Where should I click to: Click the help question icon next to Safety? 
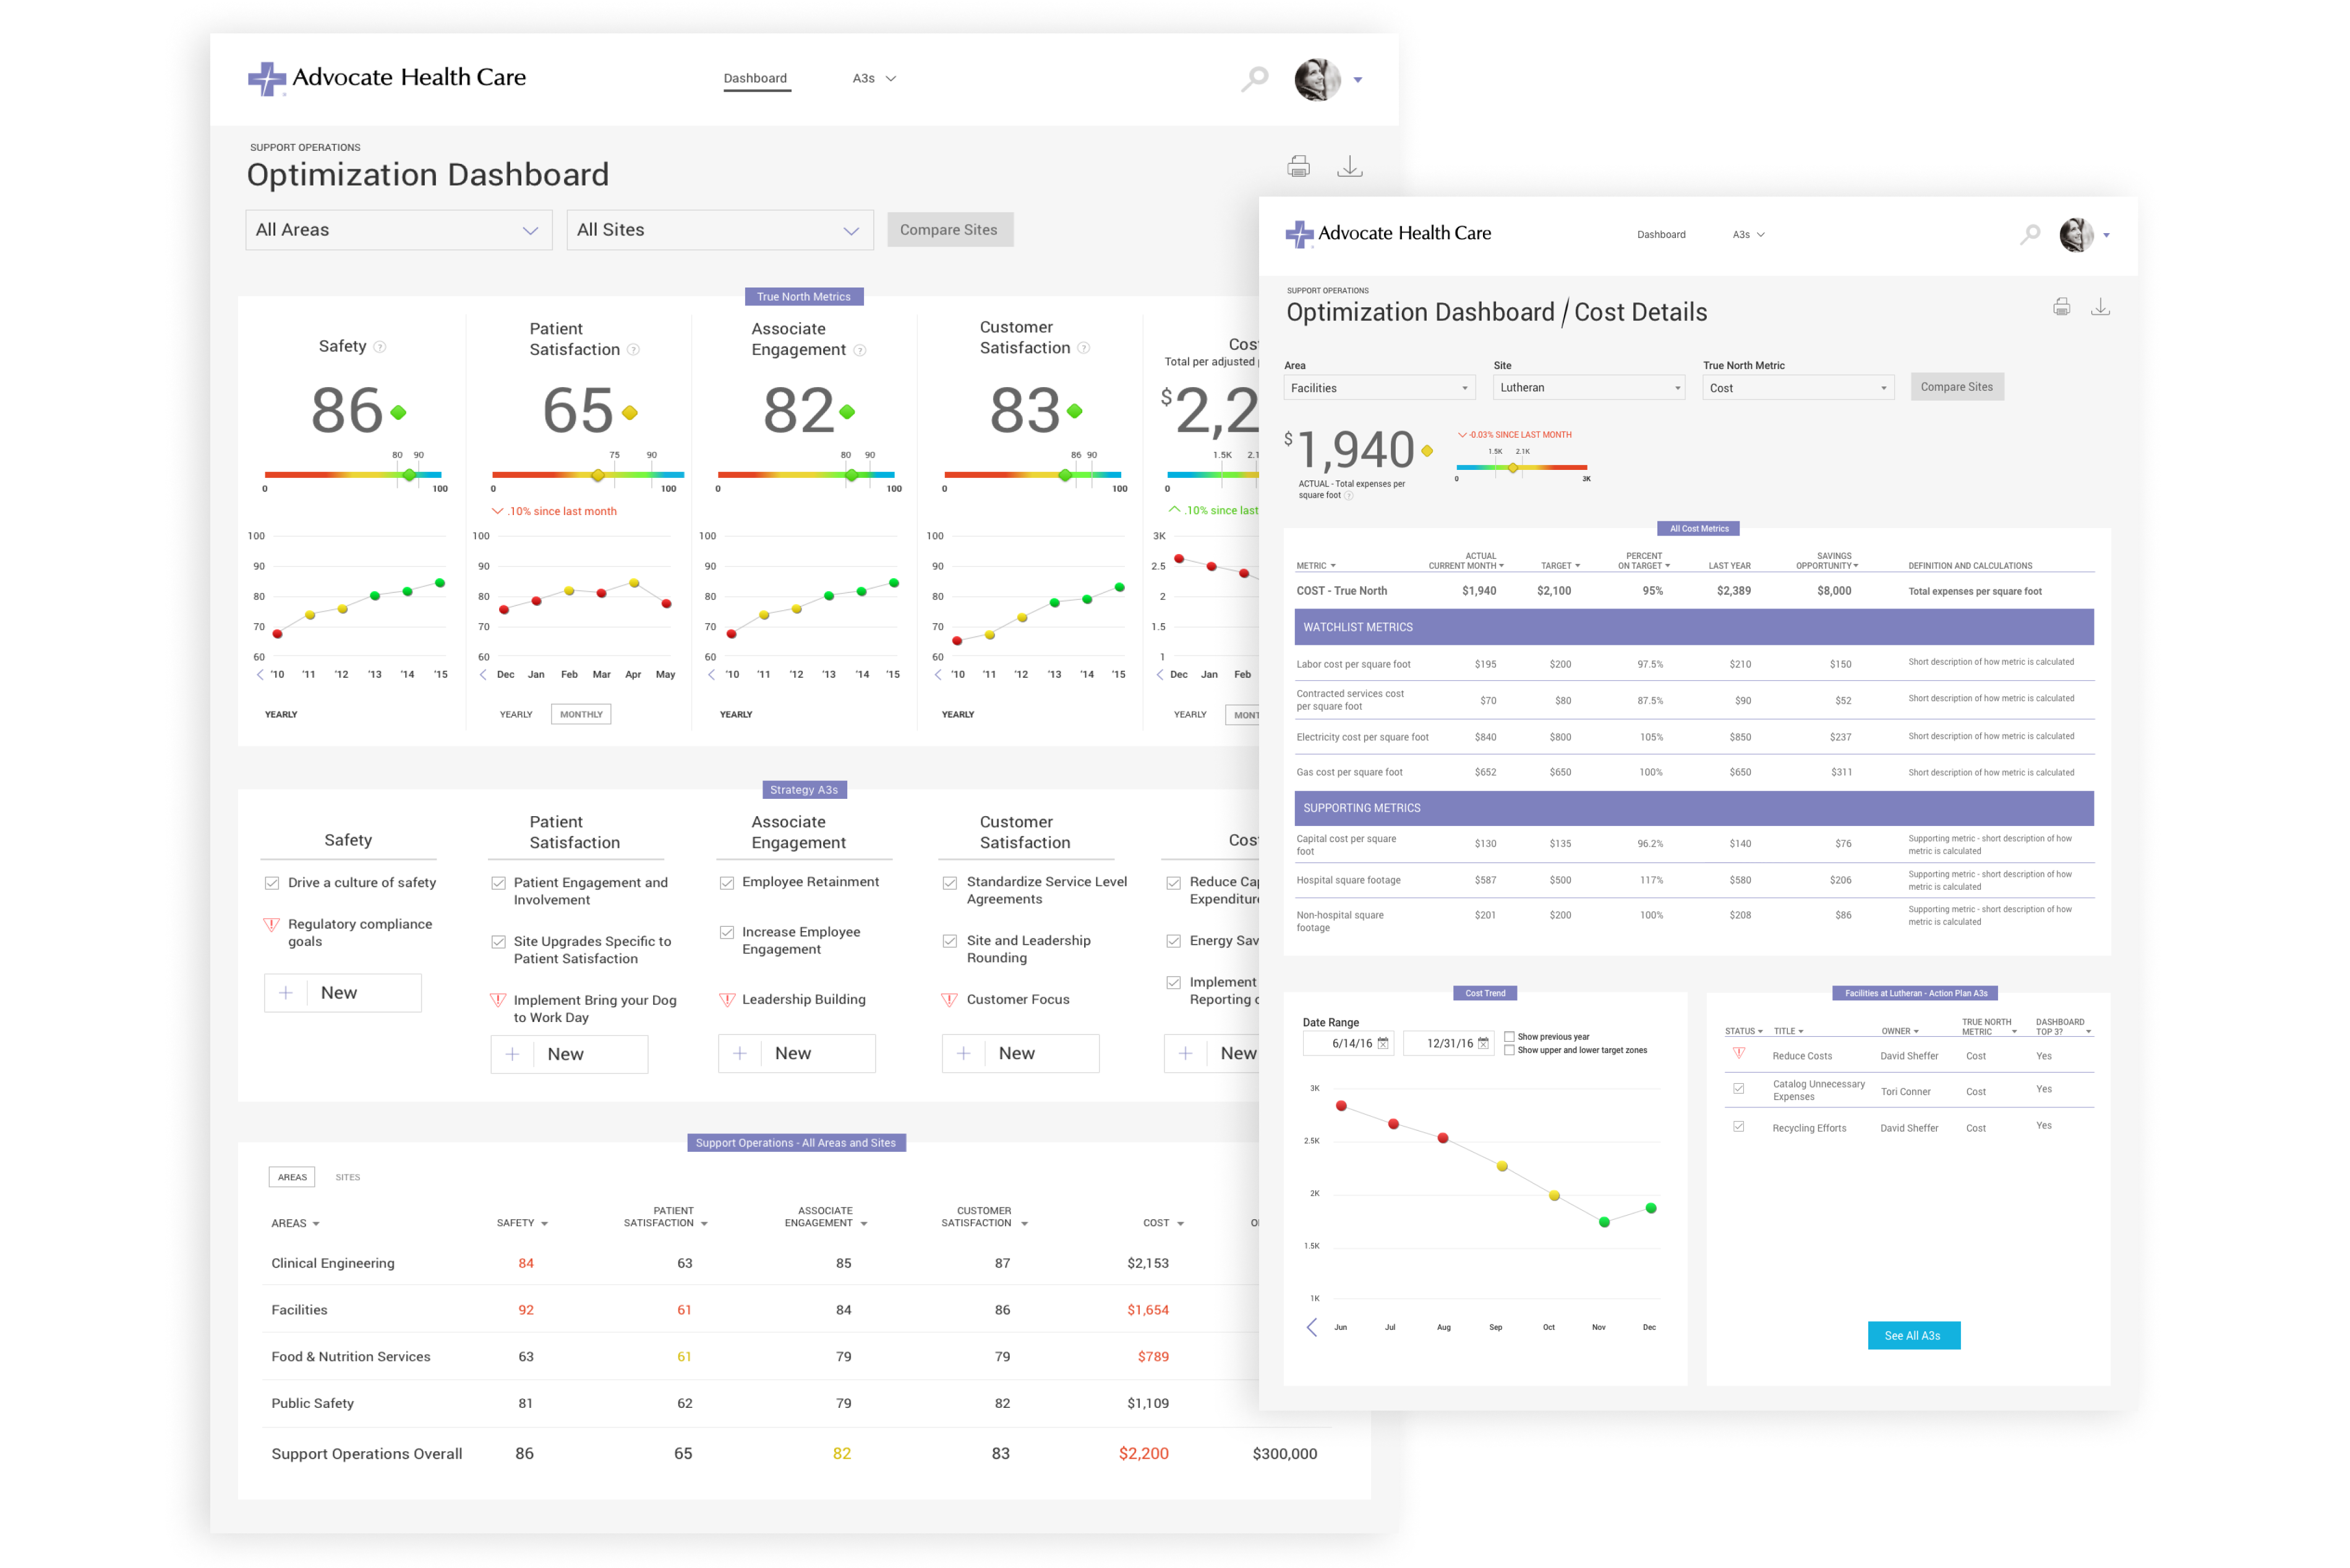[380, 347]
